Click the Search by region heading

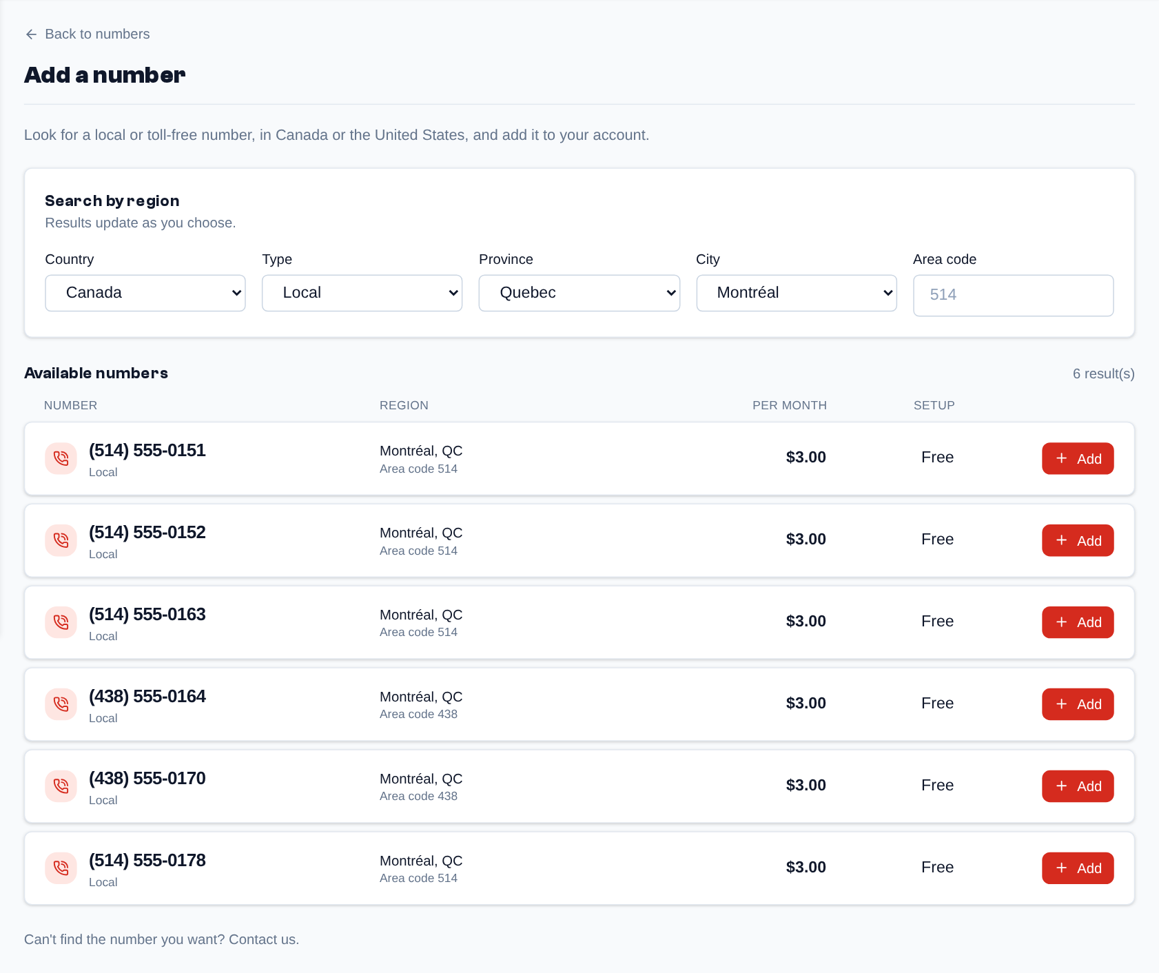pos(112,201)
